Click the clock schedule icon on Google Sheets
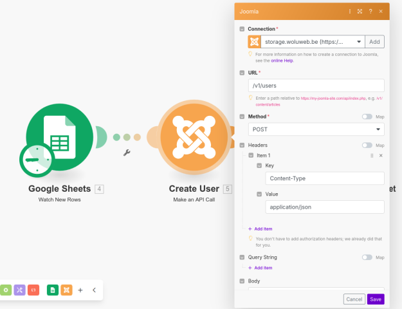The height and width of the screenshot is (309, 402). coord(37,160)
